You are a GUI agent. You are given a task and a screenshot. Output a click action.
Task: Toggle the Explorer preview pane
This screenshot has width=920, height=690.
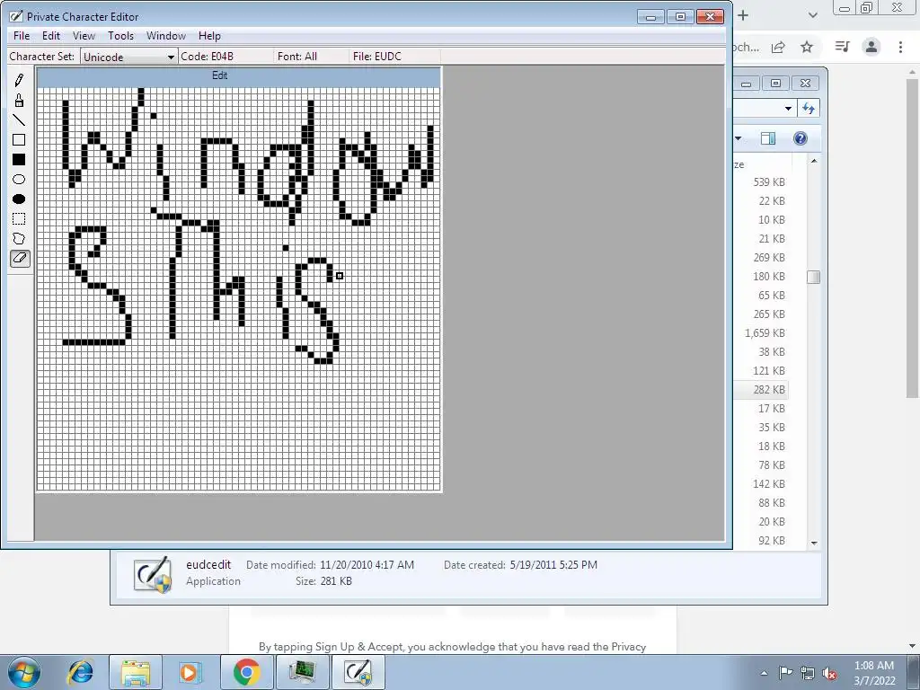click(x=767, y=138)
